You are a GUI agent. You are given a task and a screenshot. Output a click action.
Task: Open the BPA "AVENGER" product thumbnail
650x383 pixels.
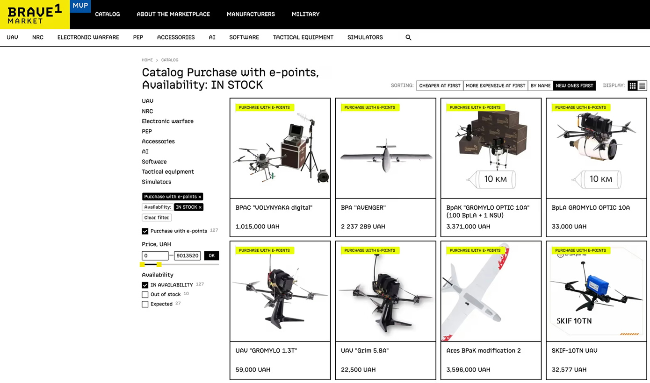point(385,149)
